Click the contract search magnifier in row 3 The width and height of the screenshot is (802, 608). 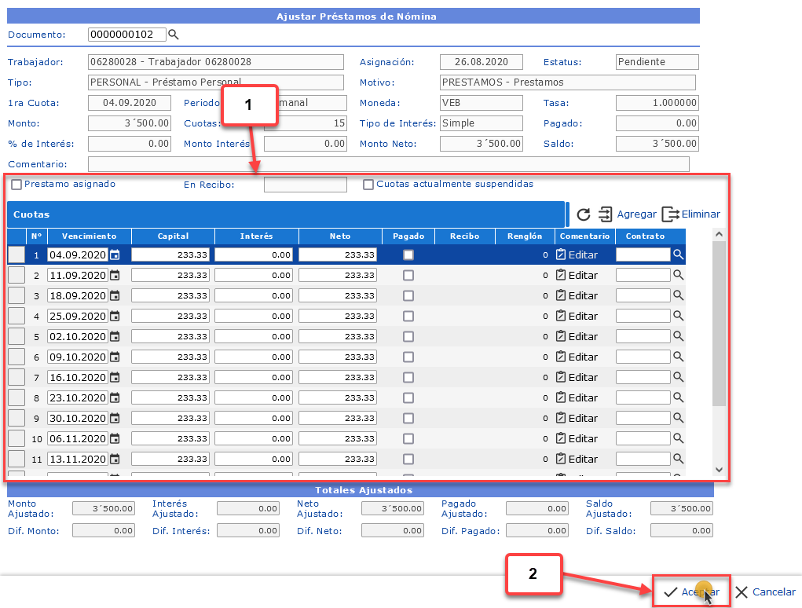678,296
